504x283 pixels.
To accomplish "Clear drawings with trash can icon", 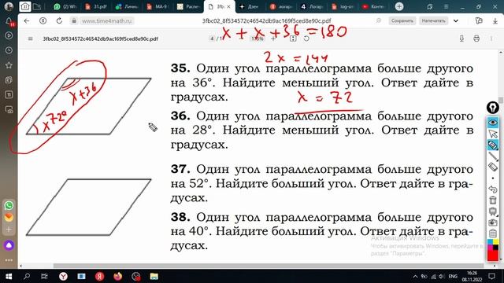I will [493, 200].
